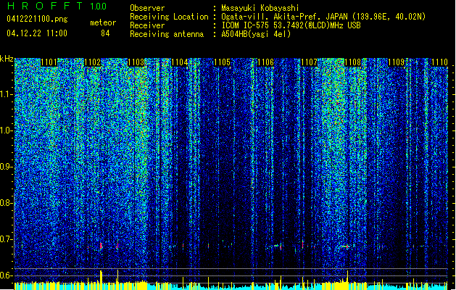The image size is (456, 290).
Task: Click the Observer label
Action: pyautogui.click(x=147, y=8)
